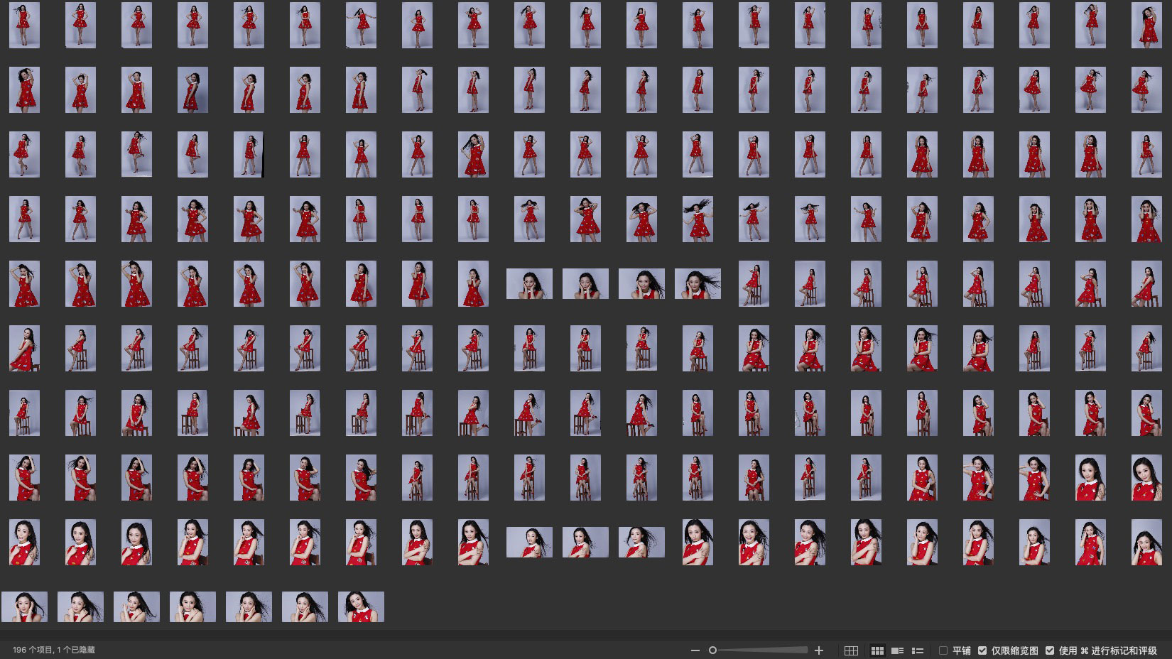Enable the 平铺 checkbox

coord(943,650)
